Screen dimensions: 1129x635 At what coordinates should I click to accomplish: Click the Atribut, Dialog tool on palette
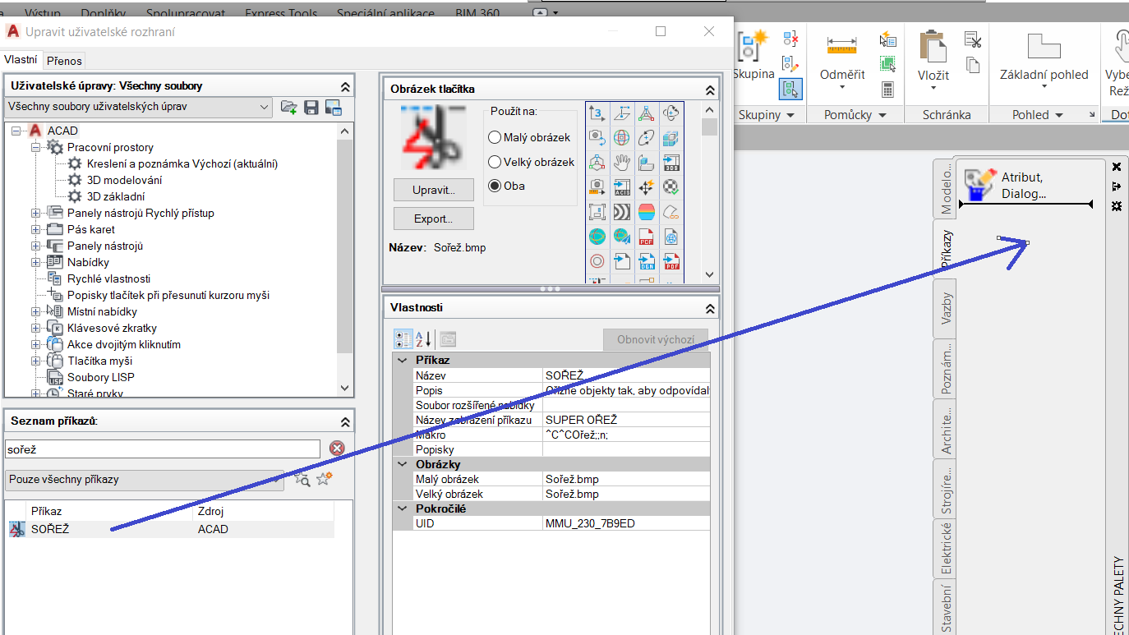tap(1004, 186)
